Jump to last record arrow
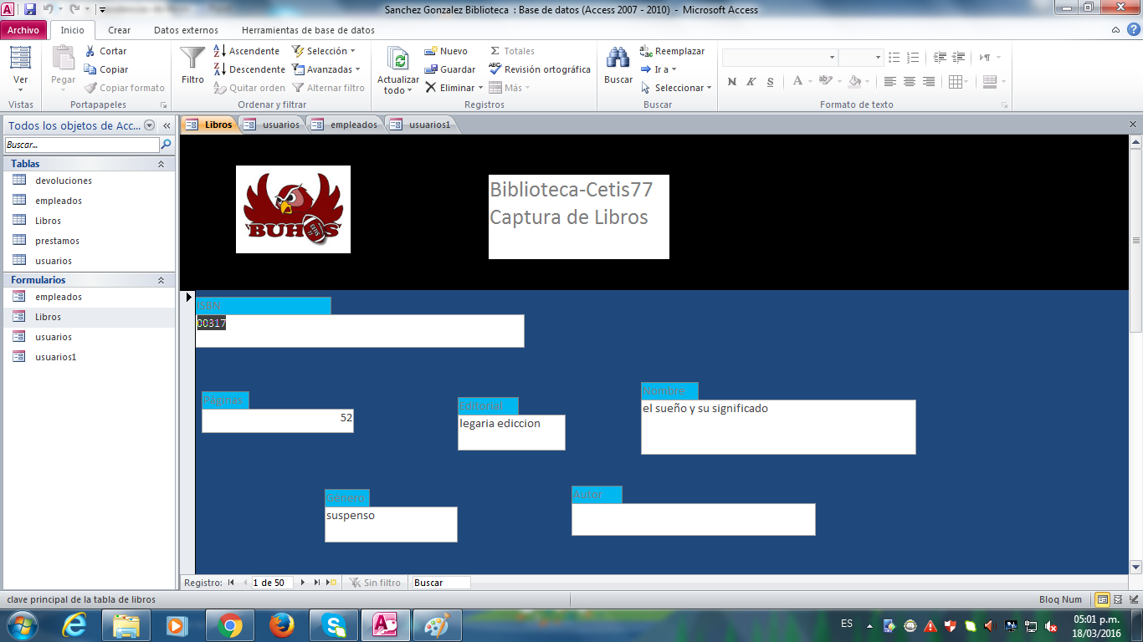Image resolution: width=1143 pixels, height=642 pixels. [x=317, y=583]
